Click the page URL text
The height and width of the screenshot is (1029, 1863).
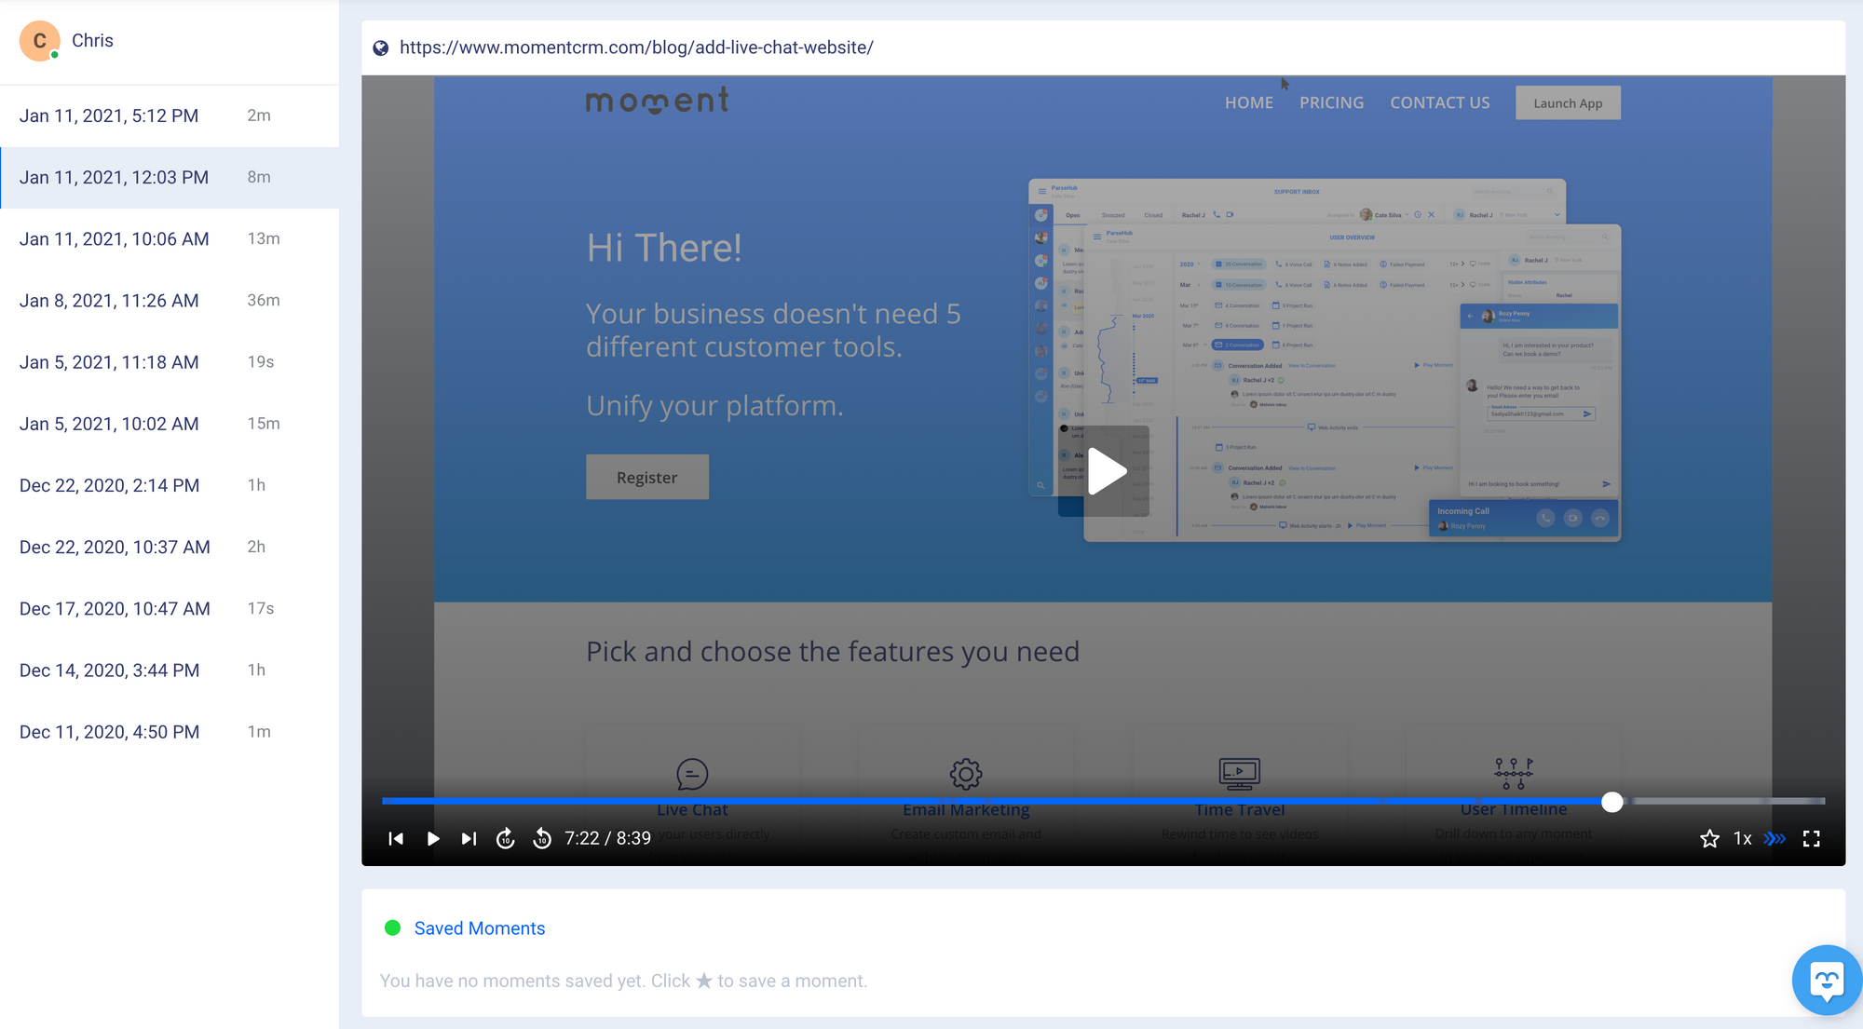[x=636, y=48]
